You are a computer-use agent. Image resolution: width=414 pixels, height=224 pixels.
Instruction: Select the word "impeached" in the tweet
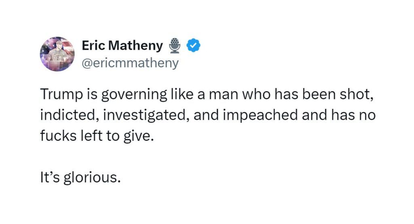coord(256,115)
